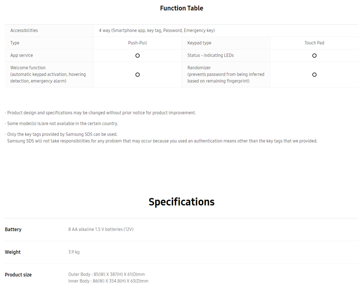Click the App service label

(x=22, y=55)
